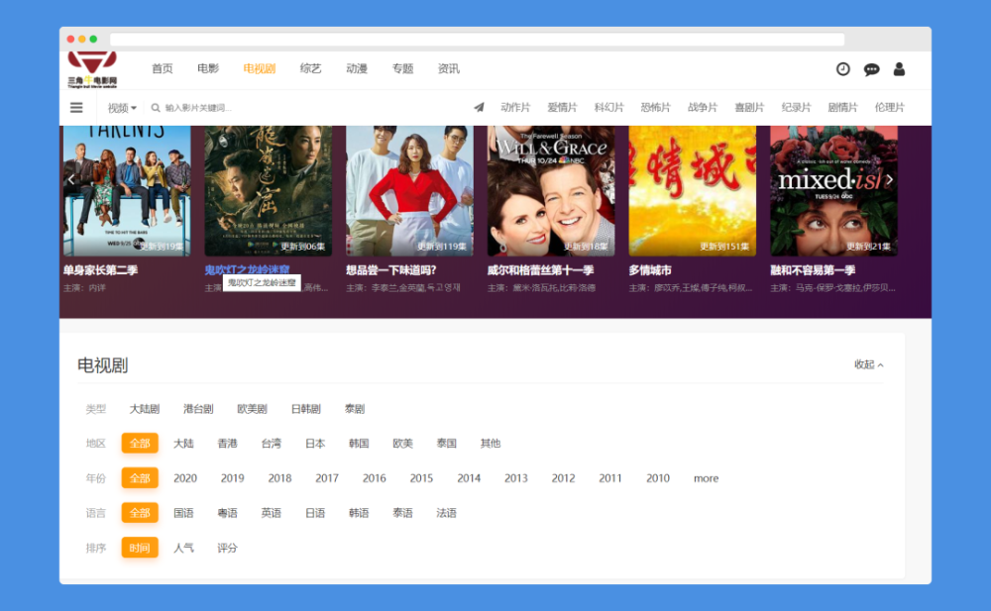The image size is (991, 611).
Task: Collapse the filter panel with 收起
Action: [869, 364]
